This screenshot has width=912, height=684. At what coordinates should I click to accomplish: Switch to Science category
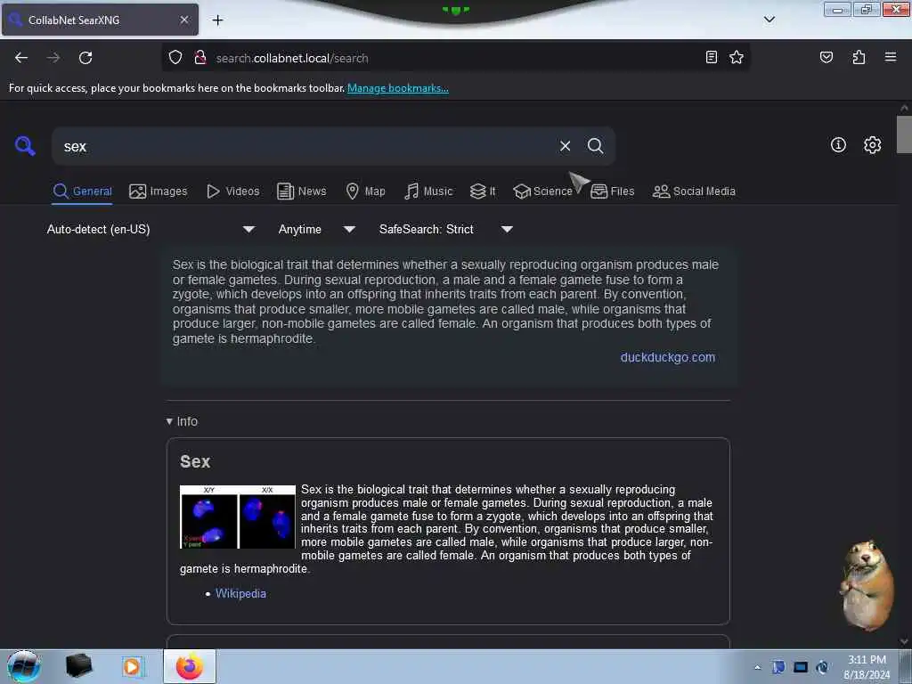(x=542, y=191)
